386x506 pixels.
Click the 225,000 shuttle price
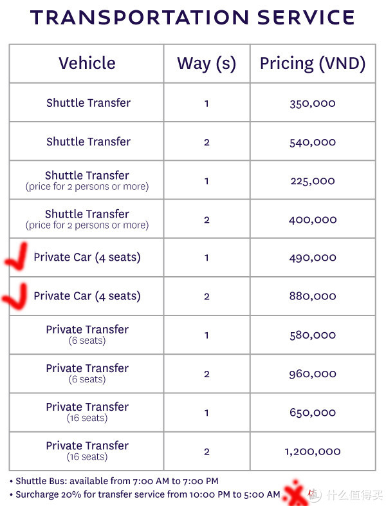pyautogui.click(x=313, y=181)
